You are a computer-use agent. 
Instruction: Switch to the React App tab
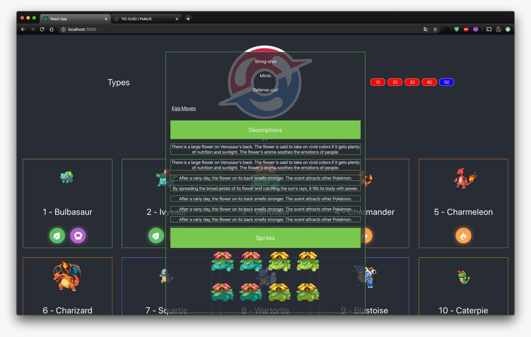click(x=75, y=19)
